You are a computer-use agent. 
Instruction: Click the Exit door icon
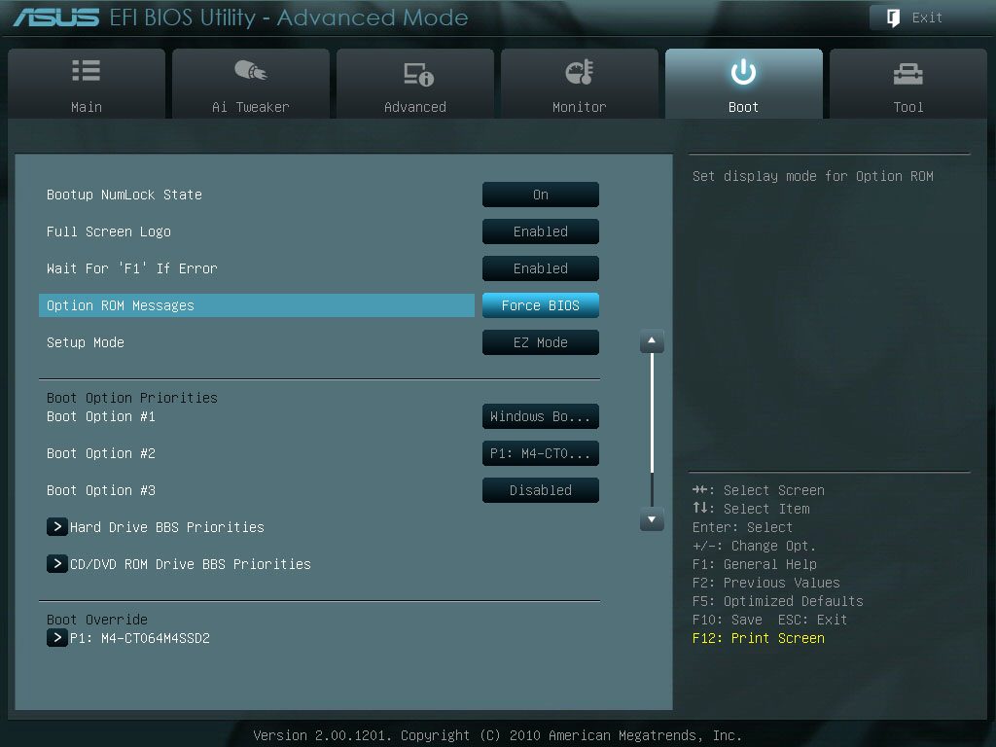(x=893, y=18)
